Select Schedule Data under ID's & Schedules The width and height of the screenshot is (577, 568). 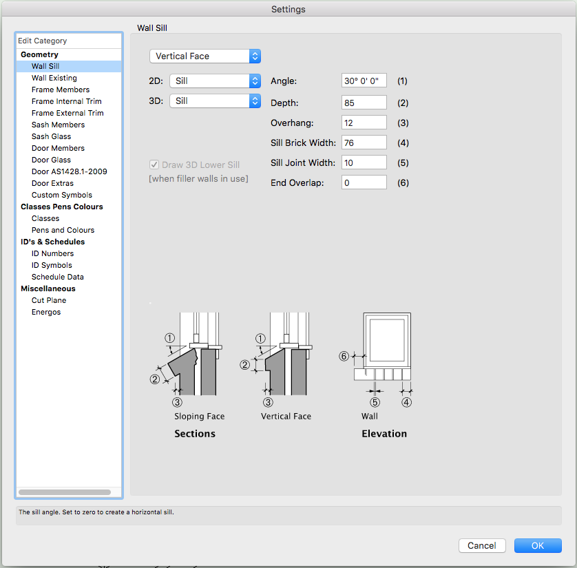[59, 276]
